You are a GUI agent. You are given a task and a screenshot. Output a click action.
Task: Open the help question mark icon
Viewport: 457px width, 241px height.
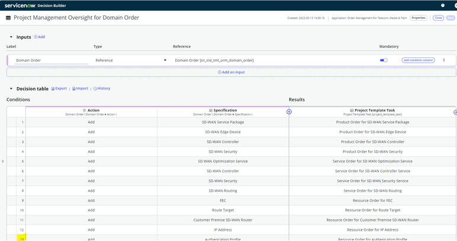tap(443, 5)
